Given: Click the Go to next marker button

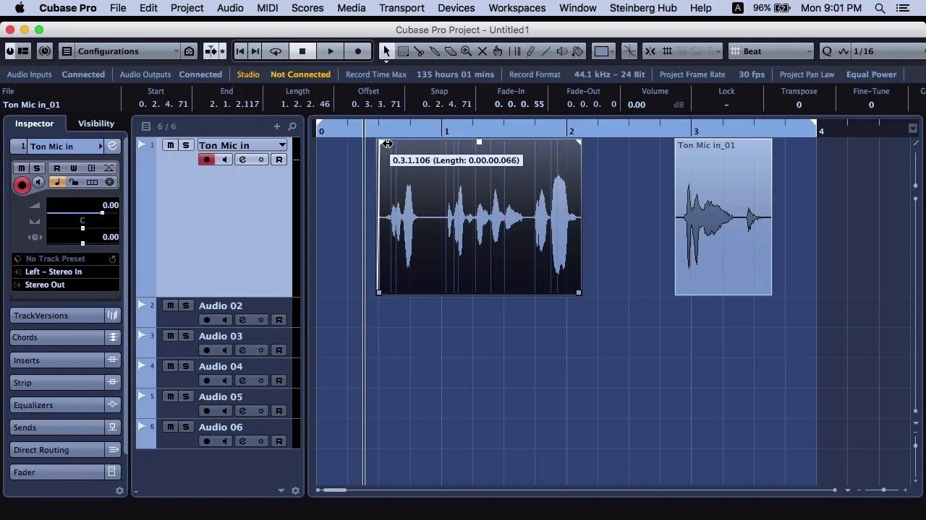Looking at the screenshot, I should pyautogui.click(x=255, y=51).
